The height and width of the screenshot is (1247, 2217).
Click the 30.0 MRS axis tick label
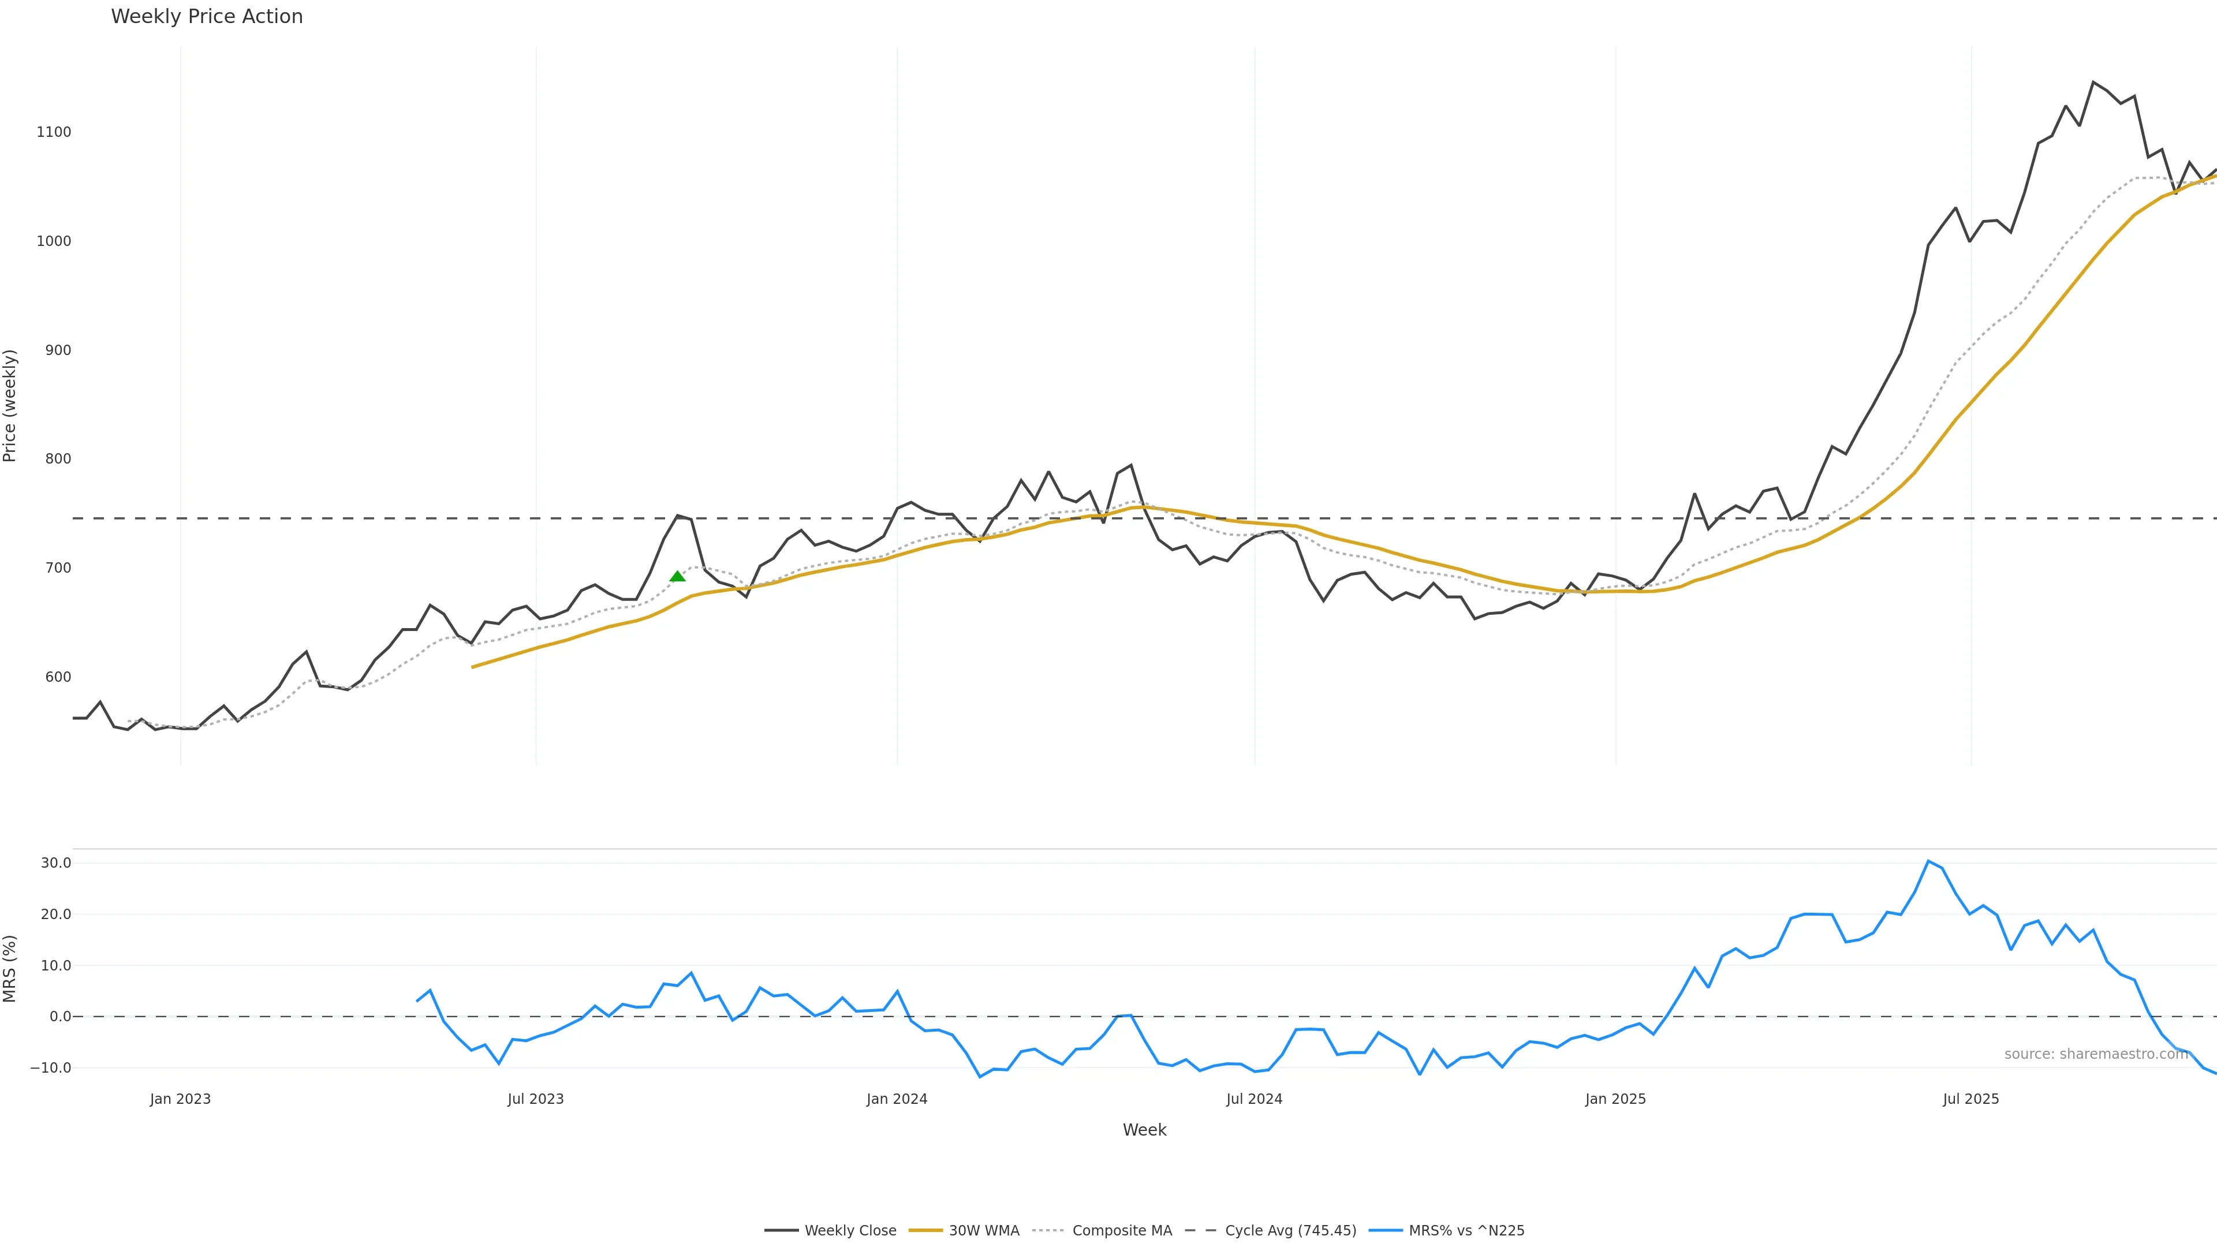(56, 863)
